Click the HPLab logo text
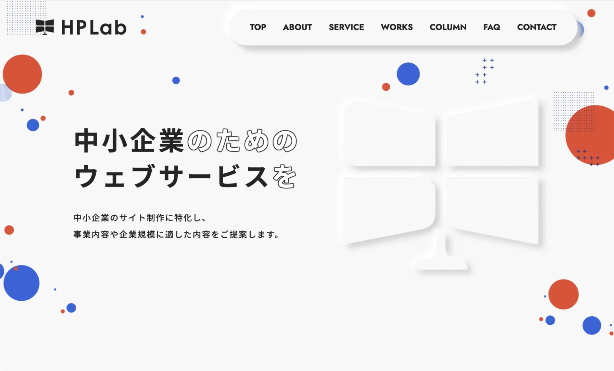The image size is (614, 371). point(94,27)
